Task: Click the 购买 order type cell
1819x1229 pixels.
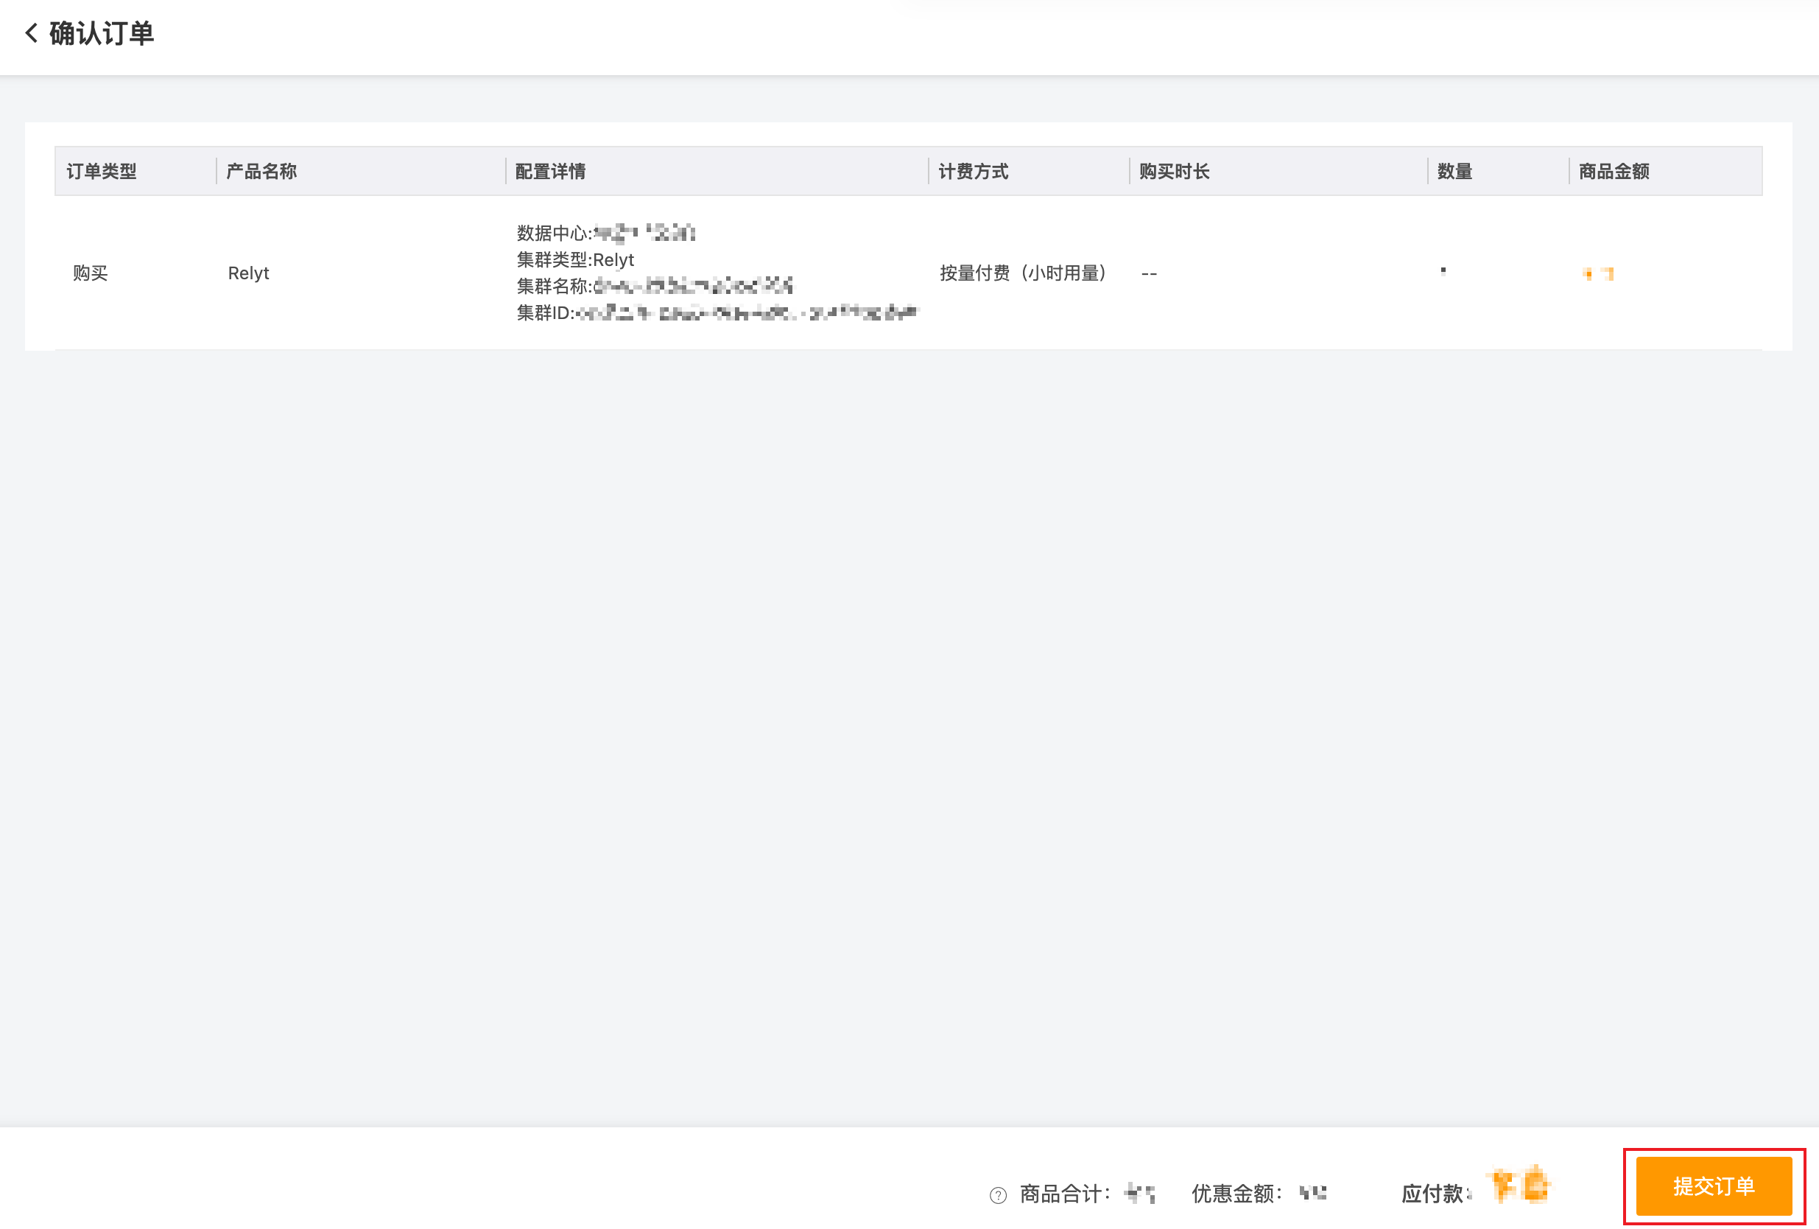Action: (90, 273)
